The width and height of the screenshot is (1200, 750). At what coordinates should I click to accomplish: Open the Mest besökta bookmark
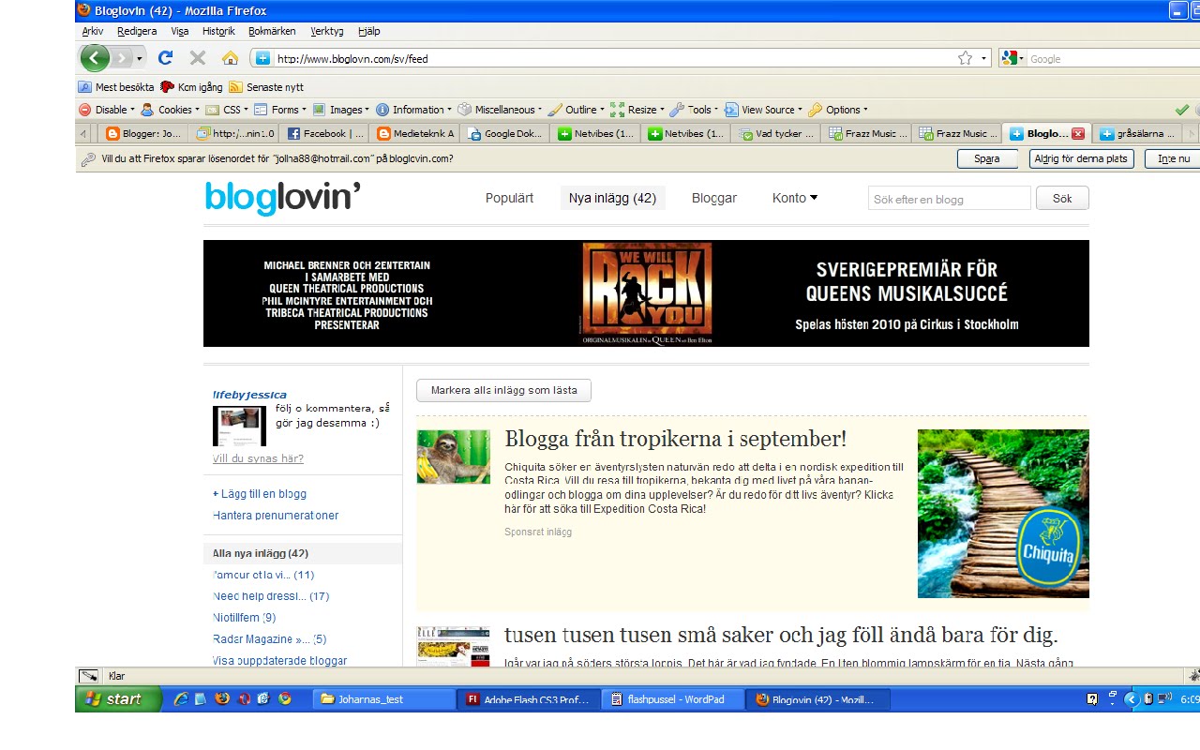116,87
